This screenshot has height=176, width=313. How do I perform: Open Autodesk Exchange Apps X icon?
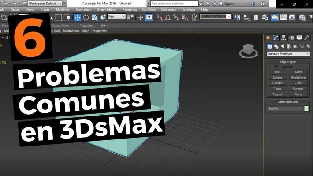click(x=253, y=4)
